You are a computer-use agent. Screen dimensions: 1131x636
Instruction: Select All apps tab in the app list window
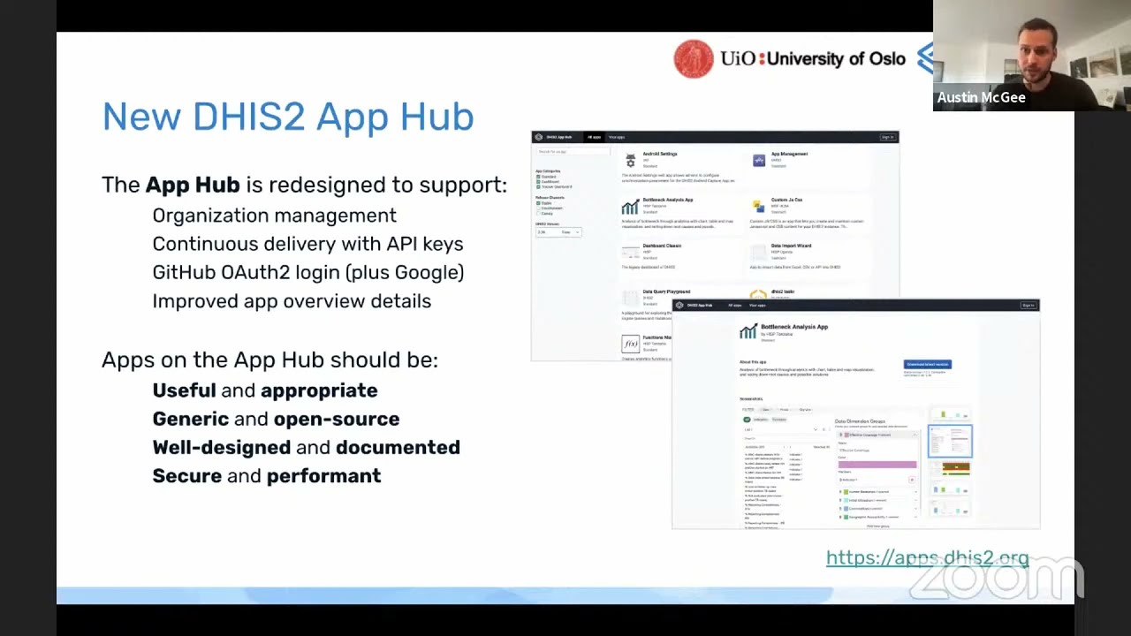pos(594,137)
